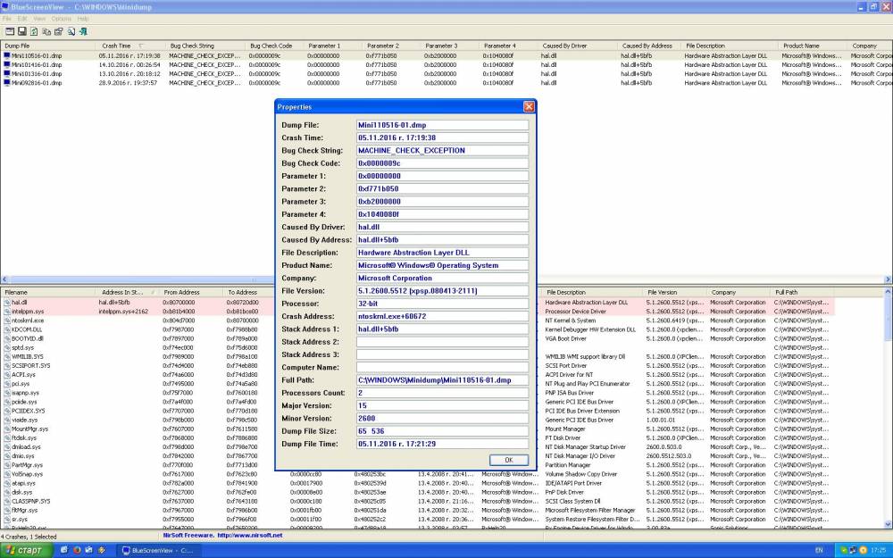893x558 pixels.
Task: Click the file icon next to disk.sys
Action: 7,493
